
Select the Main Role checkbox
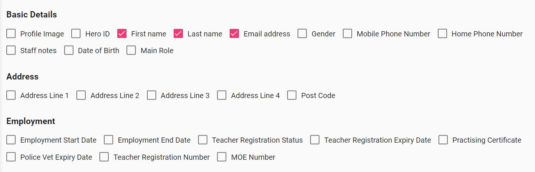pos(131,51)
